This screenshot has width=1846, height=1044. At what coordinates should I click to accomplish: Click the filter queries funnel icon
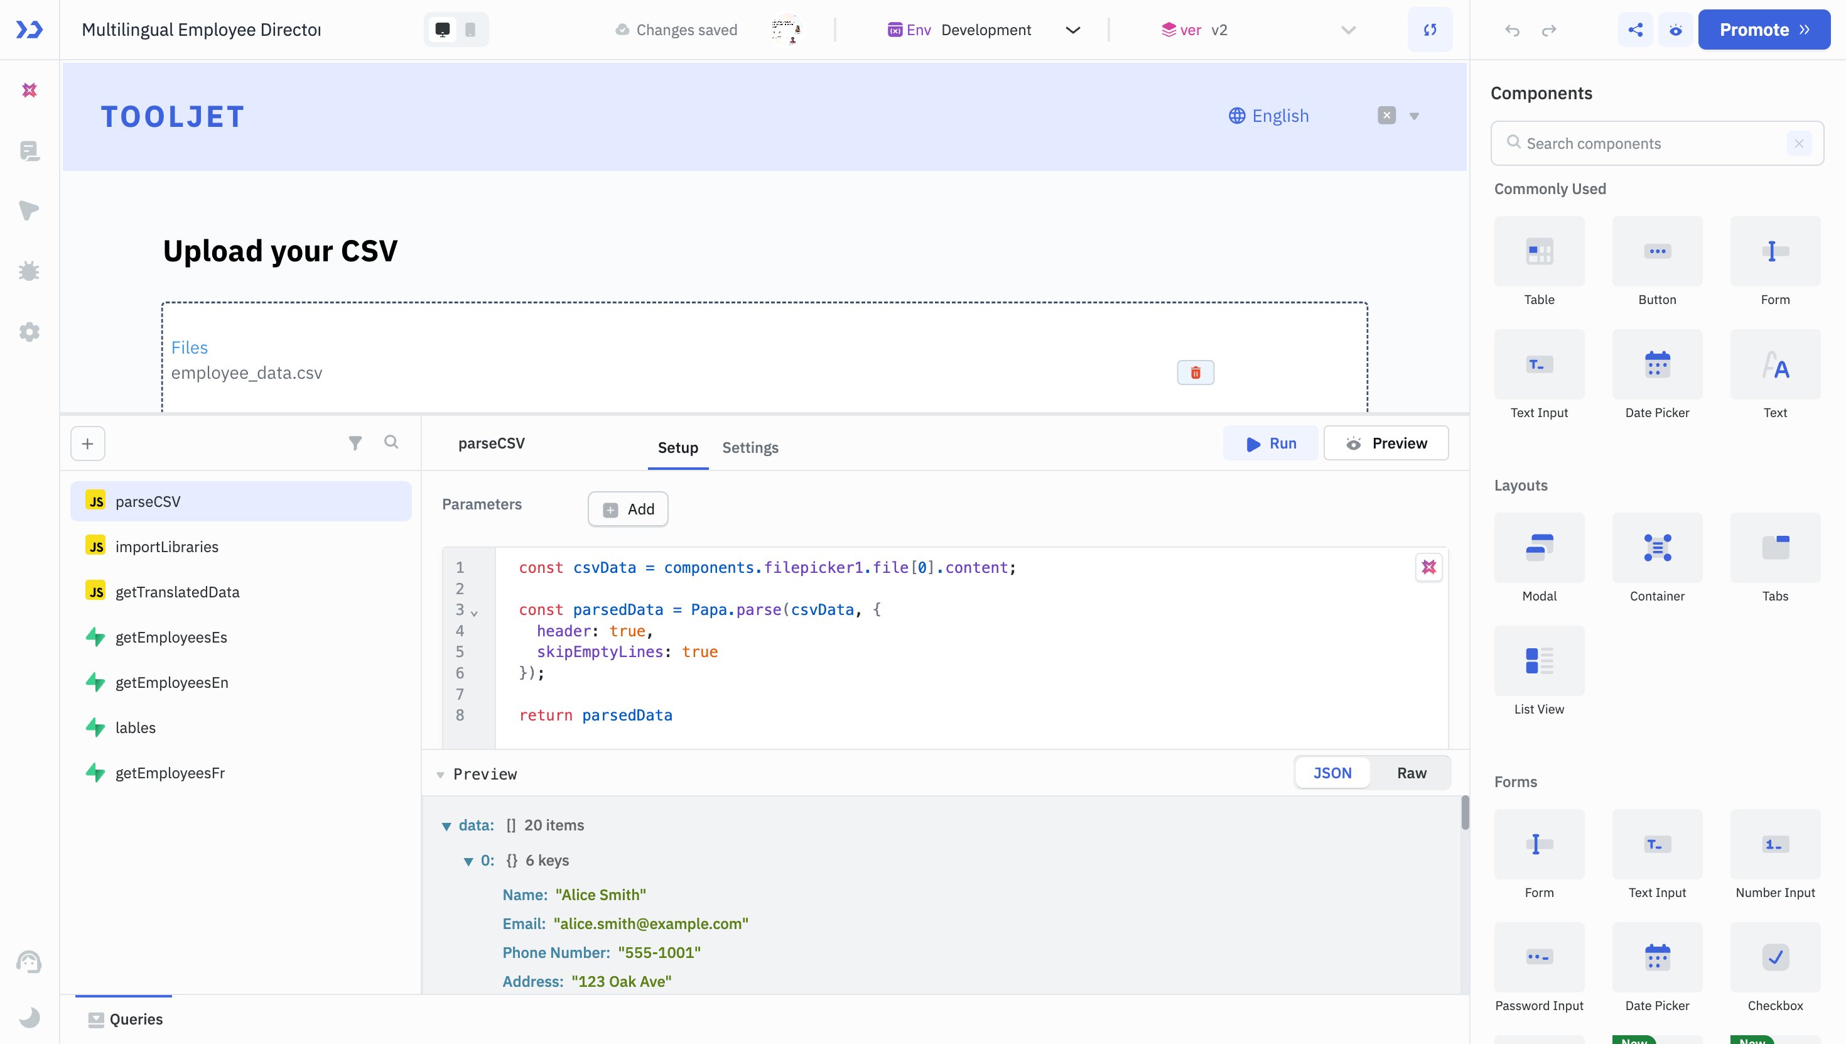pos(355,442)
